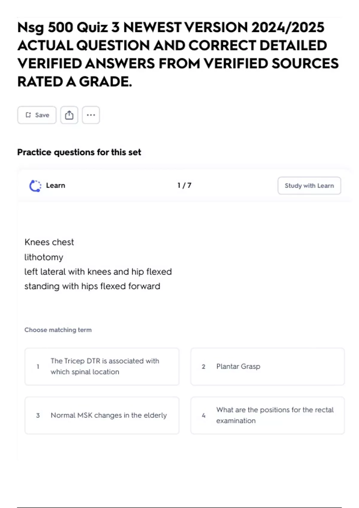
Task: Click the number 2 answer badge
Action: [203, 367]
